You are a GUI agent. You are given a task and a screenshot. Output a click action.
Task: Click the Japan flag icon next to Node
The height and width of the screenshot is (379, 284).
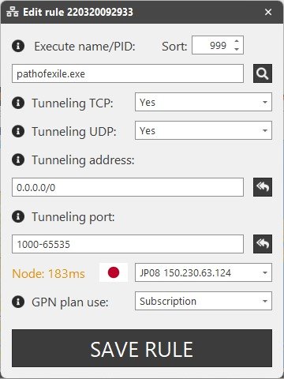tap(114, 272)
